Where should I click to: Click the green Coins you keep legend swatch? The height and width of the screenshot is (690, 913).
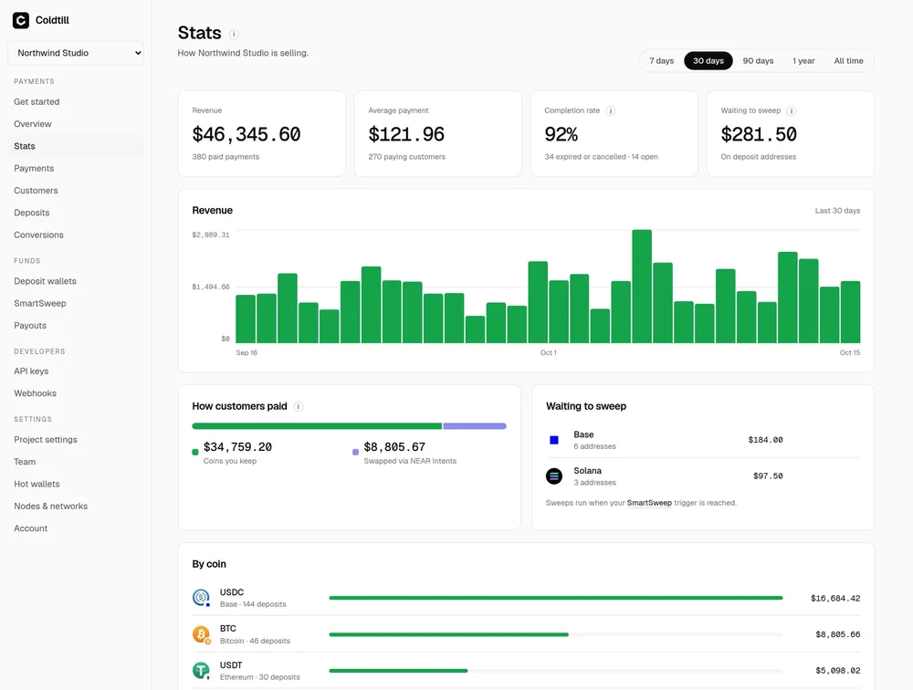[x=195, y=453]
